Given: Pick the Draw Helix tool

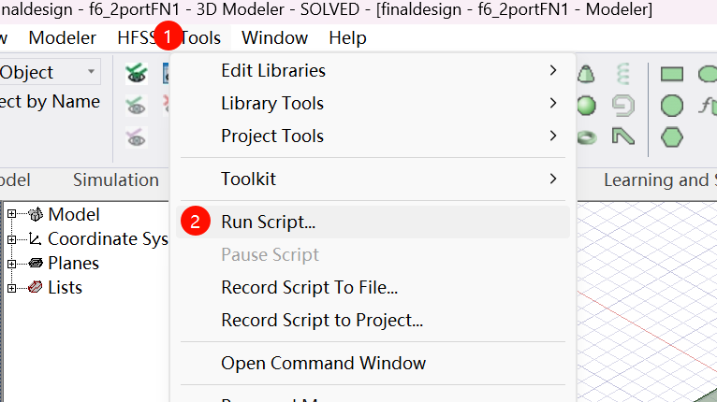Looking at the screenshot, I should (x=622, y=73).
